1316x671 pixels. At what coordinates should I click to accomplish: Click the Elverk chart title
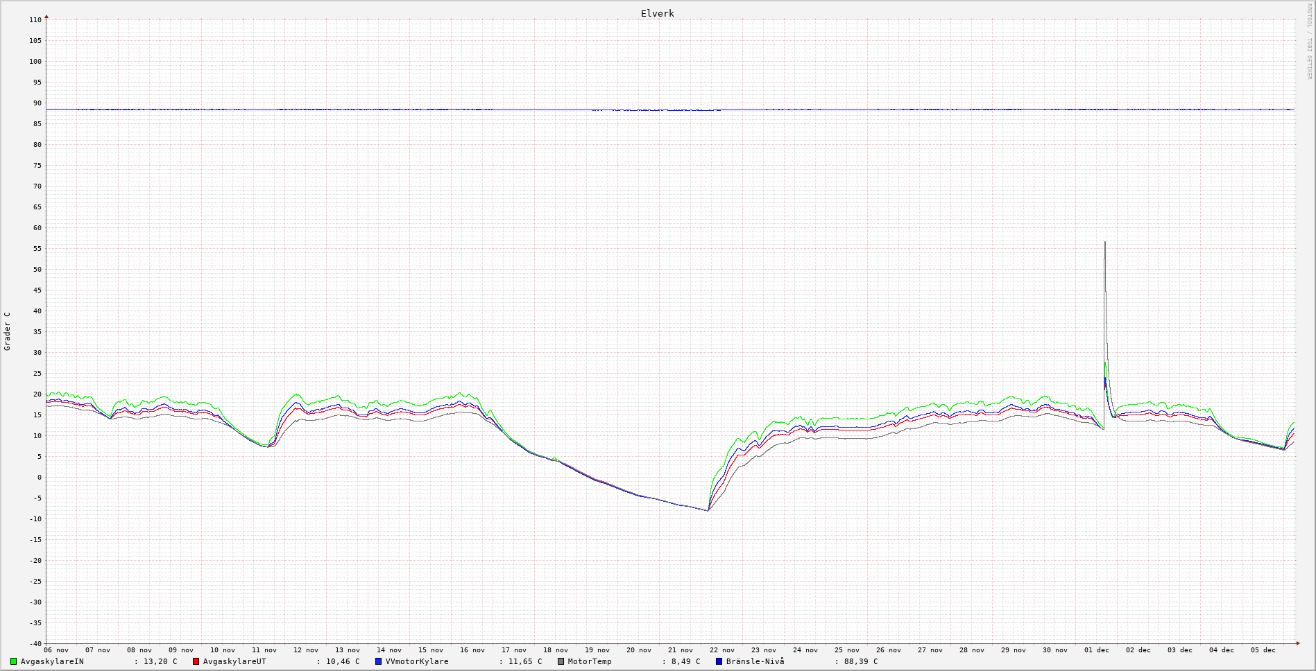(x=657, y=13)
